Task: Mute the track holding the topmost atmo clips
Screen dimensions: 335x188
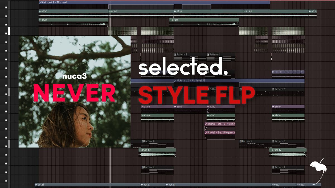Action: [6, 16]
